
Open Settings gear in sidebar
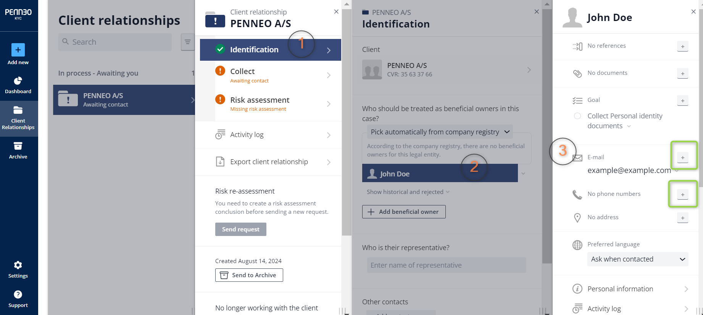[18, 265]
